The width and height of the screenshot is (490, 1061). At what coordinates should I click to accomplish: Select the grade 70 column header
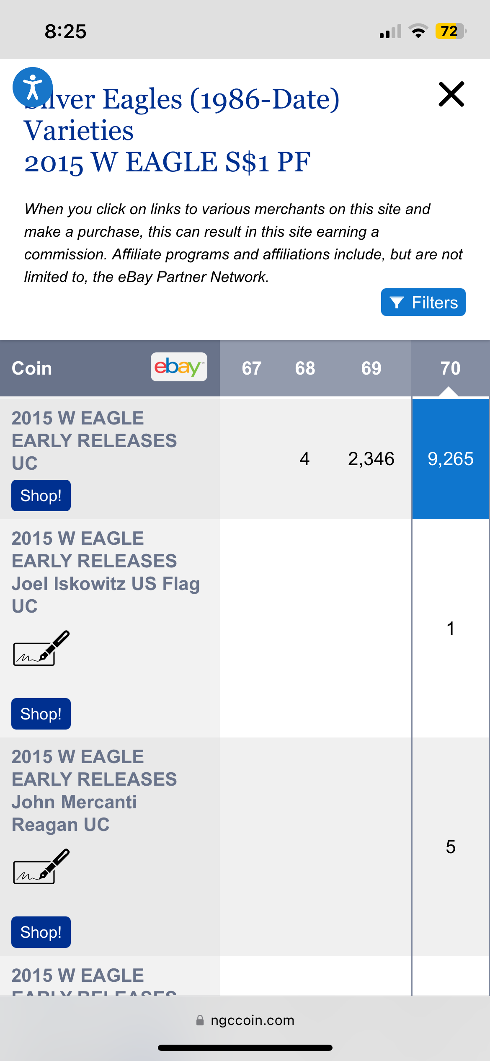tap(450, 368)
